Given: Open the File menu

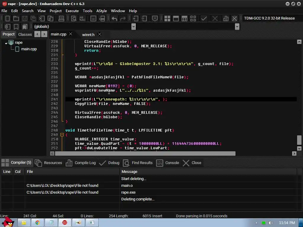Looking at the screenshot, I should (x=4, y=11).
